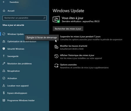Open Sécurité Windows section
This screenshot has height=111, width=131.
[x=16, y=49]
